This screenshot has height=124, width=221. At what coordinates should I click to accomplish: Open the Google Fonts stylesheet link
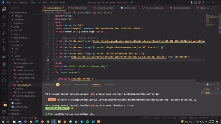coord(149,41)
